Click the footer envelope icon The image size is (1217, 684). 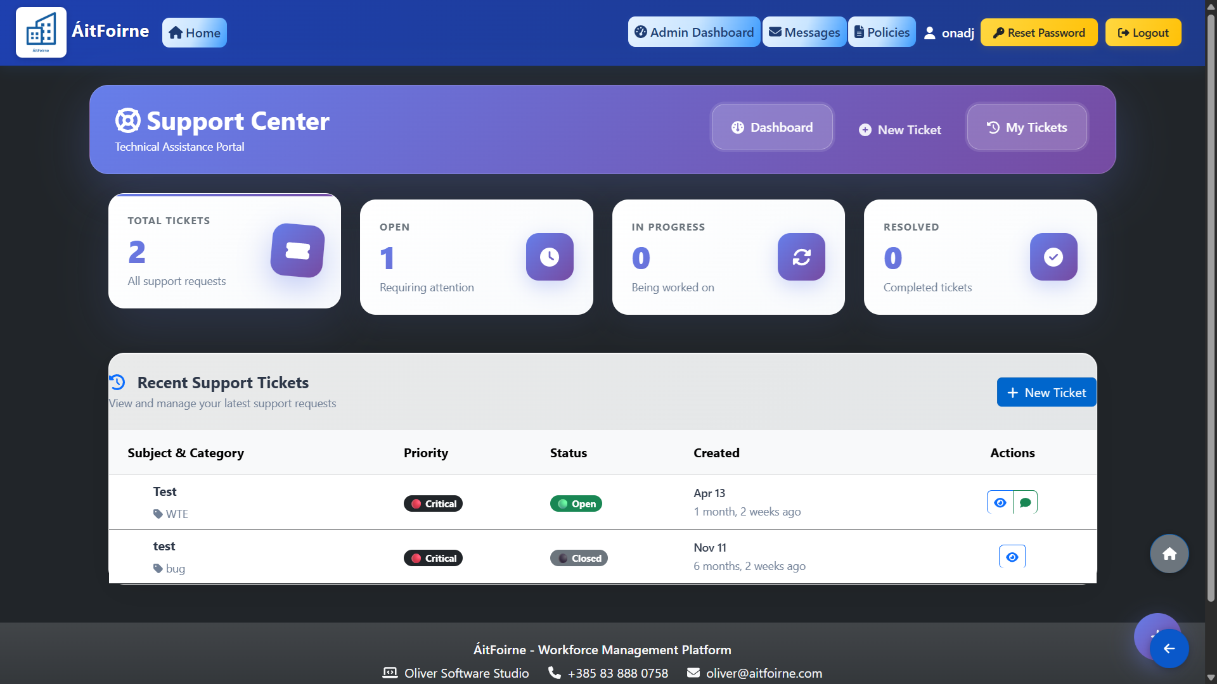tap(693, 673)
